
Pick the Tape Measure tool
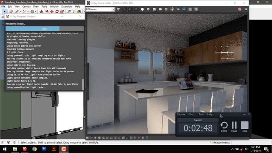click(69, 11)
